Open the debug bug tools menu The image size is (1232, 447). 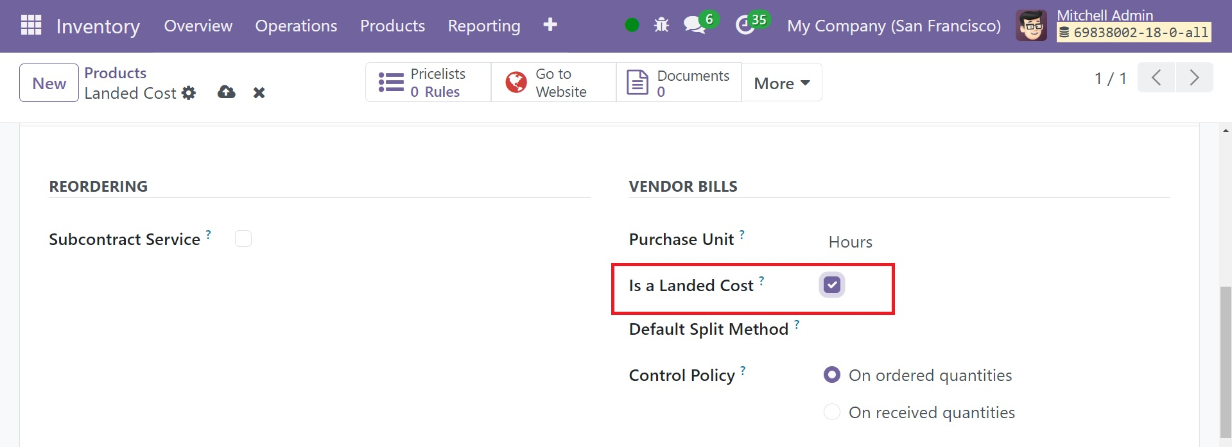(x=661, y=26)
